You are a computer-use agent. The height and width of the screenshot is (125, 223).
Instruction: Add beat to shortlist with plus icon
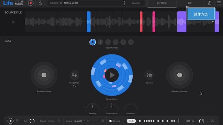[100, 42]
